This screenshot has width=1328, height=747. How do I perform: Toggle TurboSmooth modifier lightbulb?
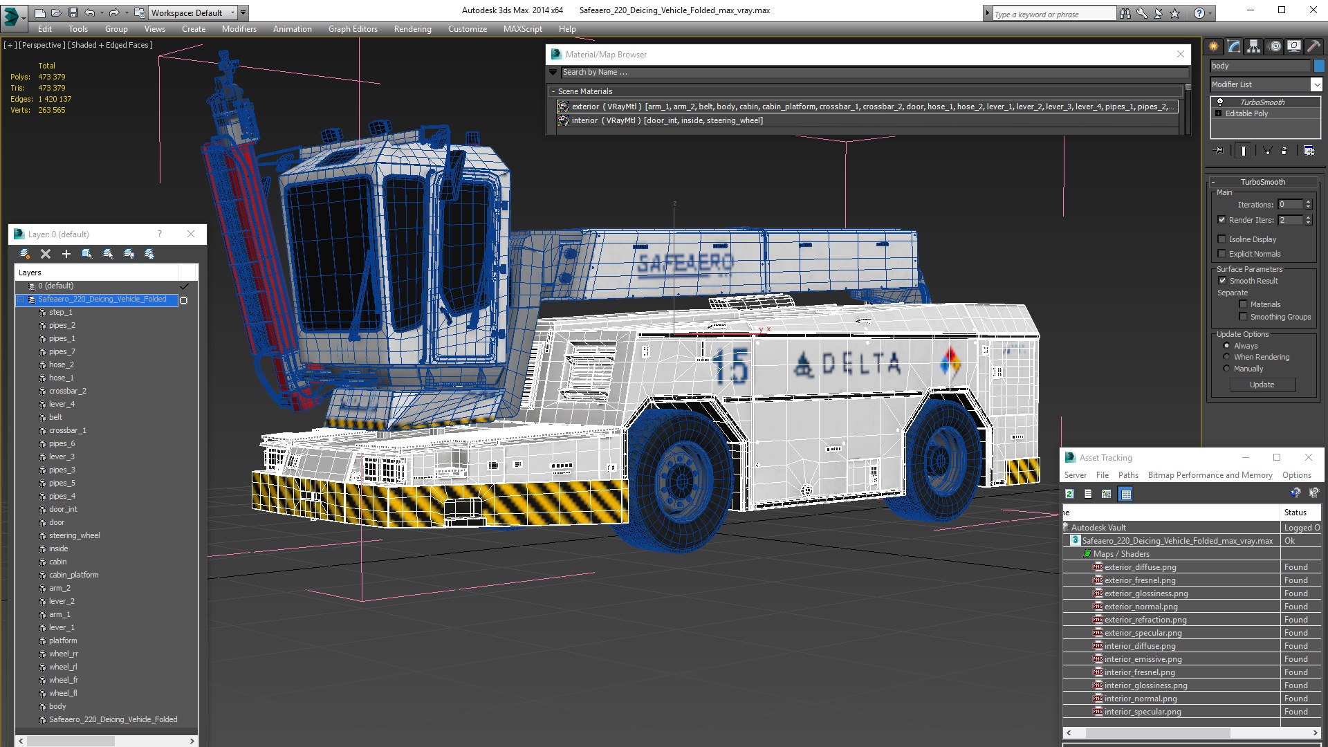(1220, 102)
